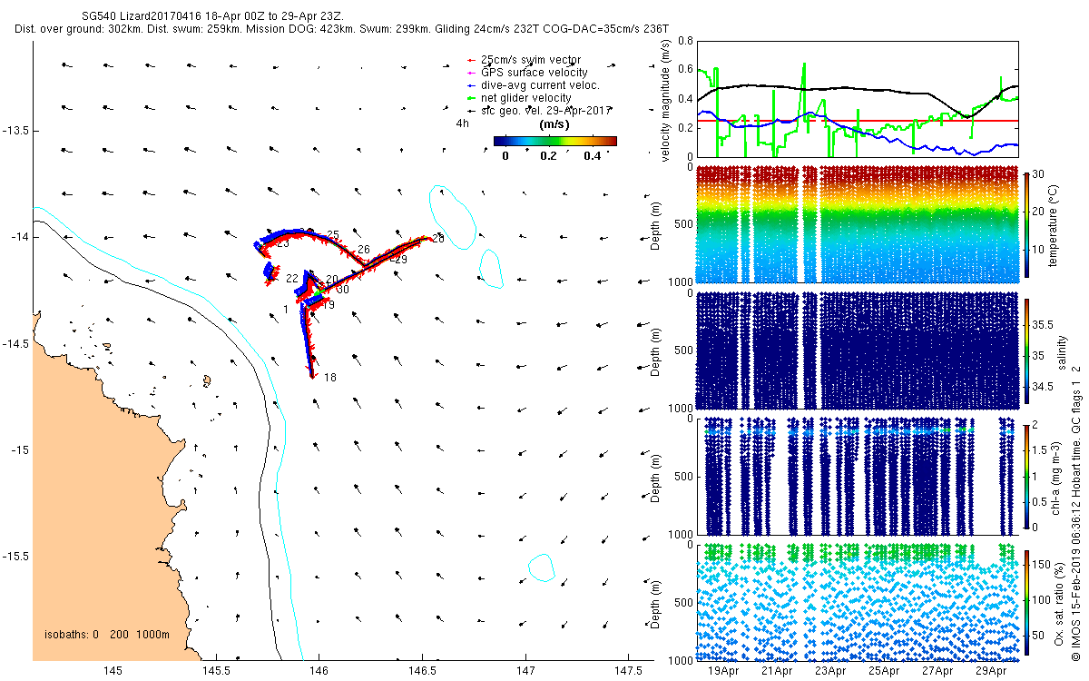Click glider track day label '25'

(333, 235)
